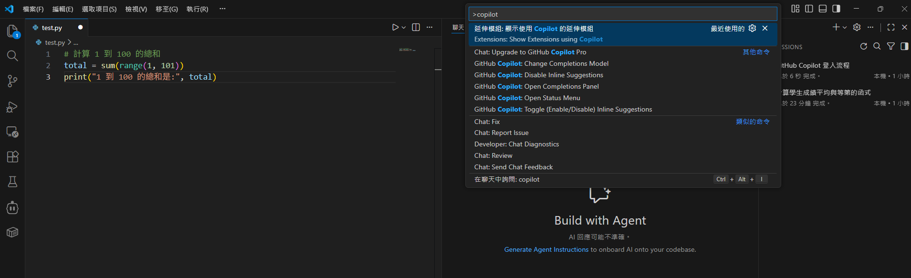Expand the run button dropdown arrow
This screenshot has width=911, height=278.
(404, 28)
